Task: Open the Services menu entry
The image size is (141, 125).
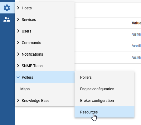Action: pyautogui.click(x=45, y=19)
